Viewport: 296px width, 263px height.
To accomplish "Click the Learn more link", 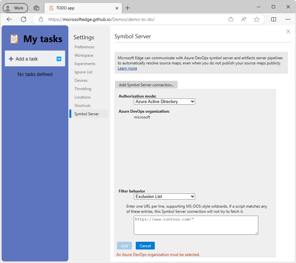I will point(127,68).
